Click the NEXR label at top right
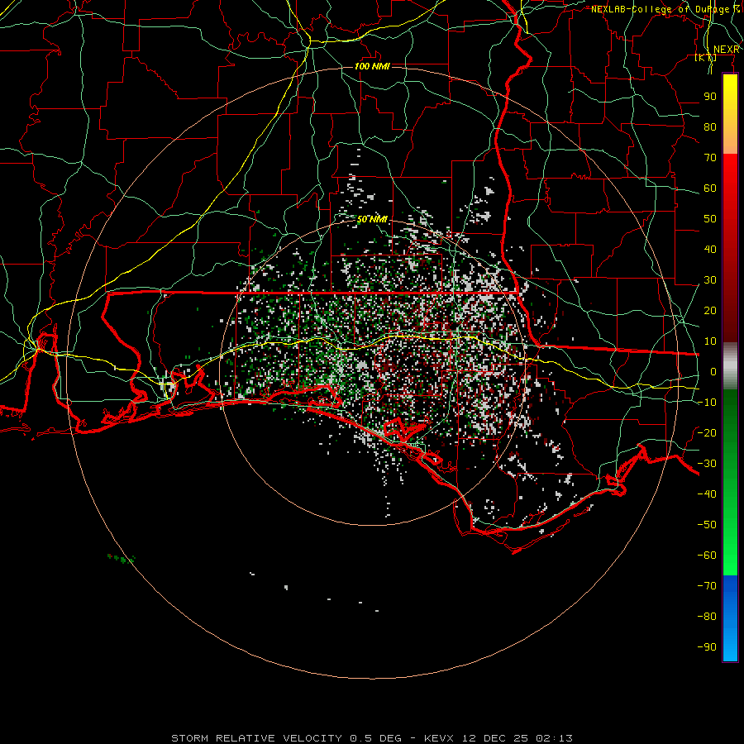 tap(726, 50)
